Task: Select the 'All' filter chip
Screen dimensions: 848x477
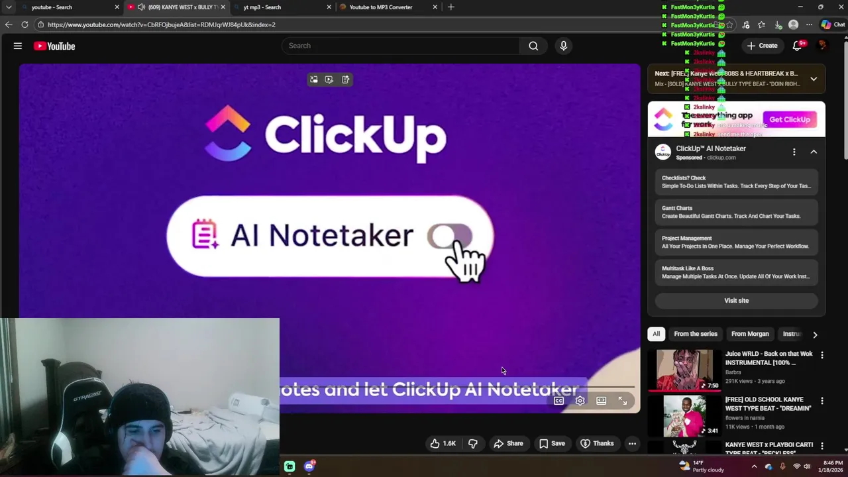Action: (657, 334)
